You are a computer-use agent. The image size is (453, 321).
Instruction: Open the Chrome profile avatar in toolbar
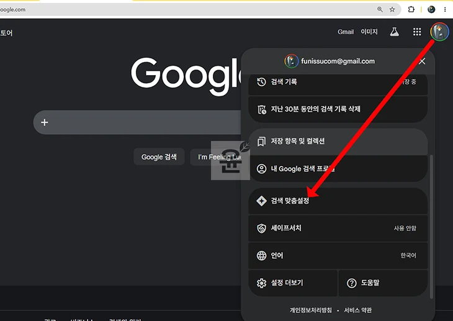coord(431,9)
